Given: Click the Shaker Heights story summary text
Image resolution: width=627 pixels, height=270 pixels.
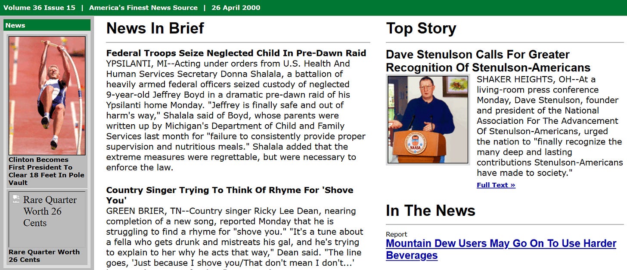Looking at the screenshot, I should tap(549, 126).
